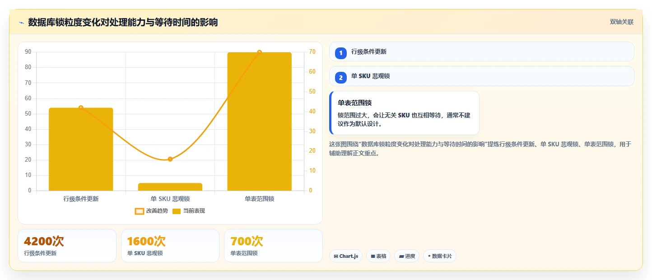Click the 700次 data card
Screen dimensions: 652x280
(274, 246)
